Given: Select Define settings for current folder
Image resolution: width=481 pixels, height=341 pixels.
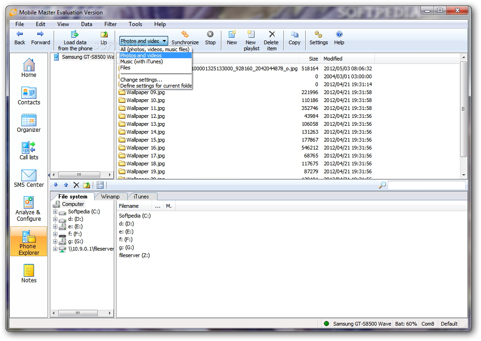Looking at the screenshot, I should point(155,86).
